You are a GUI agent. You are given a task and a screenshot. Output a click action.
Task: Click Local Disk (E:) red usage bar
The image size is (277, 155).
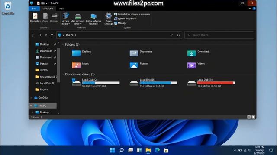point(216,83)
